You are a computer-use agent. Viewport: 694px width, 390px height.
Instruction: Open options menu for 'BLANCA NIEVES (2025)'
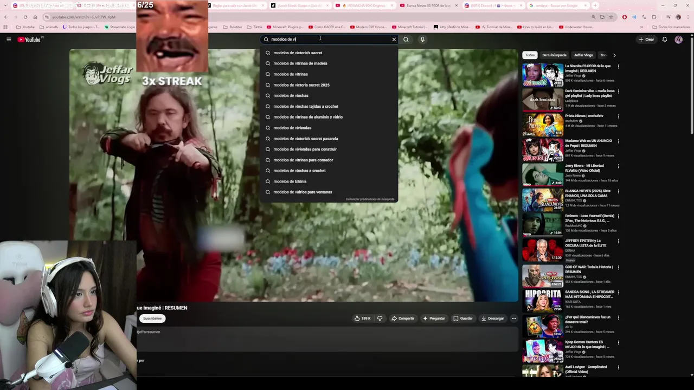pyautogui.click(x=619, y=192)
